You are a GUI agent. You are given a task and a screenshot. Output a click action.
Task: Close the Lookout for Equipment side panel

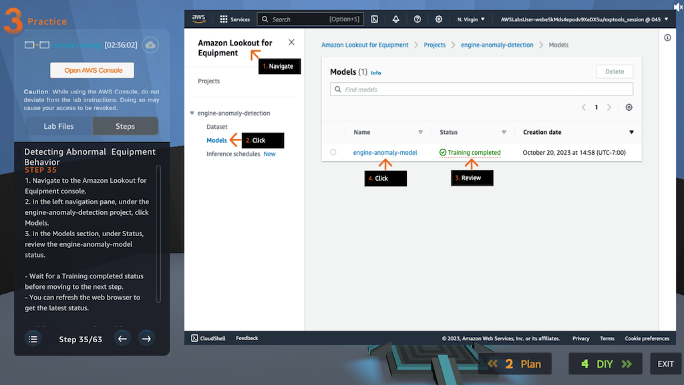[x=291, y=42]
